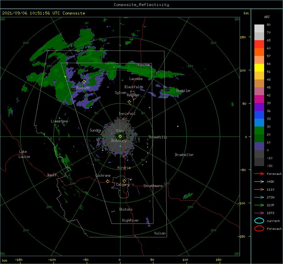
Task: Pick the yellow 51–54 dBZ swatch
Action: (x=259, y=67)
